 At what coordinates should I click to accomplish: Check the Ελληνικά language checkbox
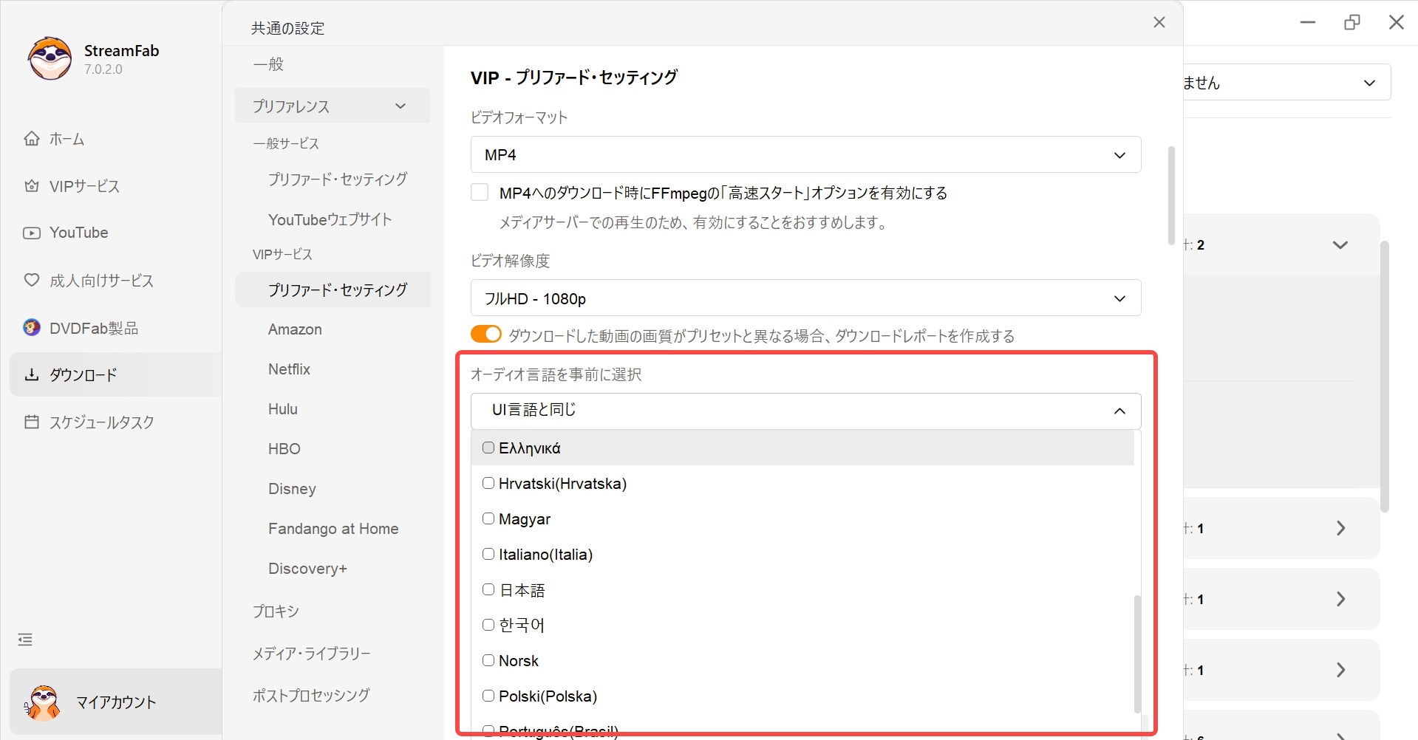tap(488, 448)
